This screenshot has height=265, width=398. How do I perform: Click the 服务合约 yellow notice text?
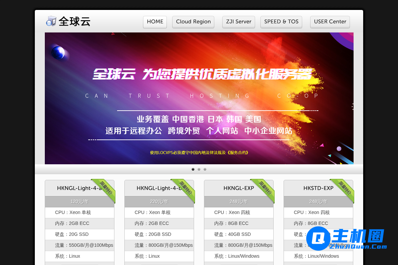(x=199, y=153)
